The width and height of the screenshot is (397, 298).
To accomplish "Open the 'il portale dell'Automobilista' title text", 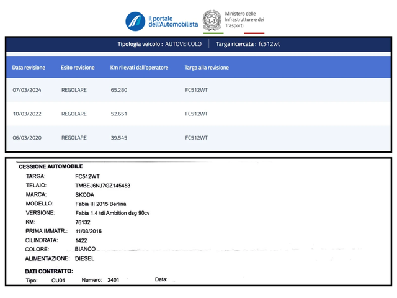I will (173, 20).
